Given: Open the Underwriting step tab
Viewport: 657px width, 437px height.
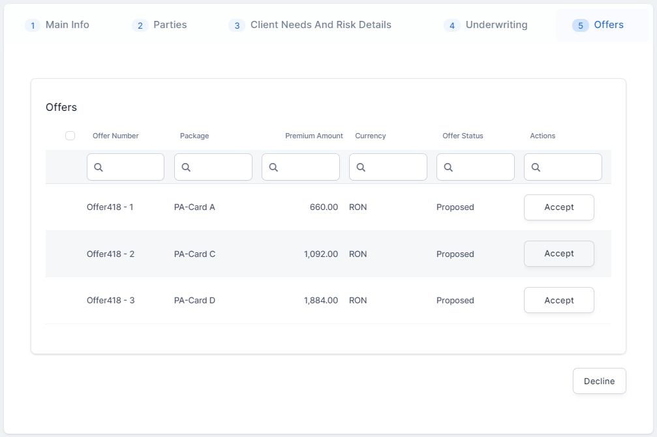Looking at the screenshot, I should tap(486, 25).
